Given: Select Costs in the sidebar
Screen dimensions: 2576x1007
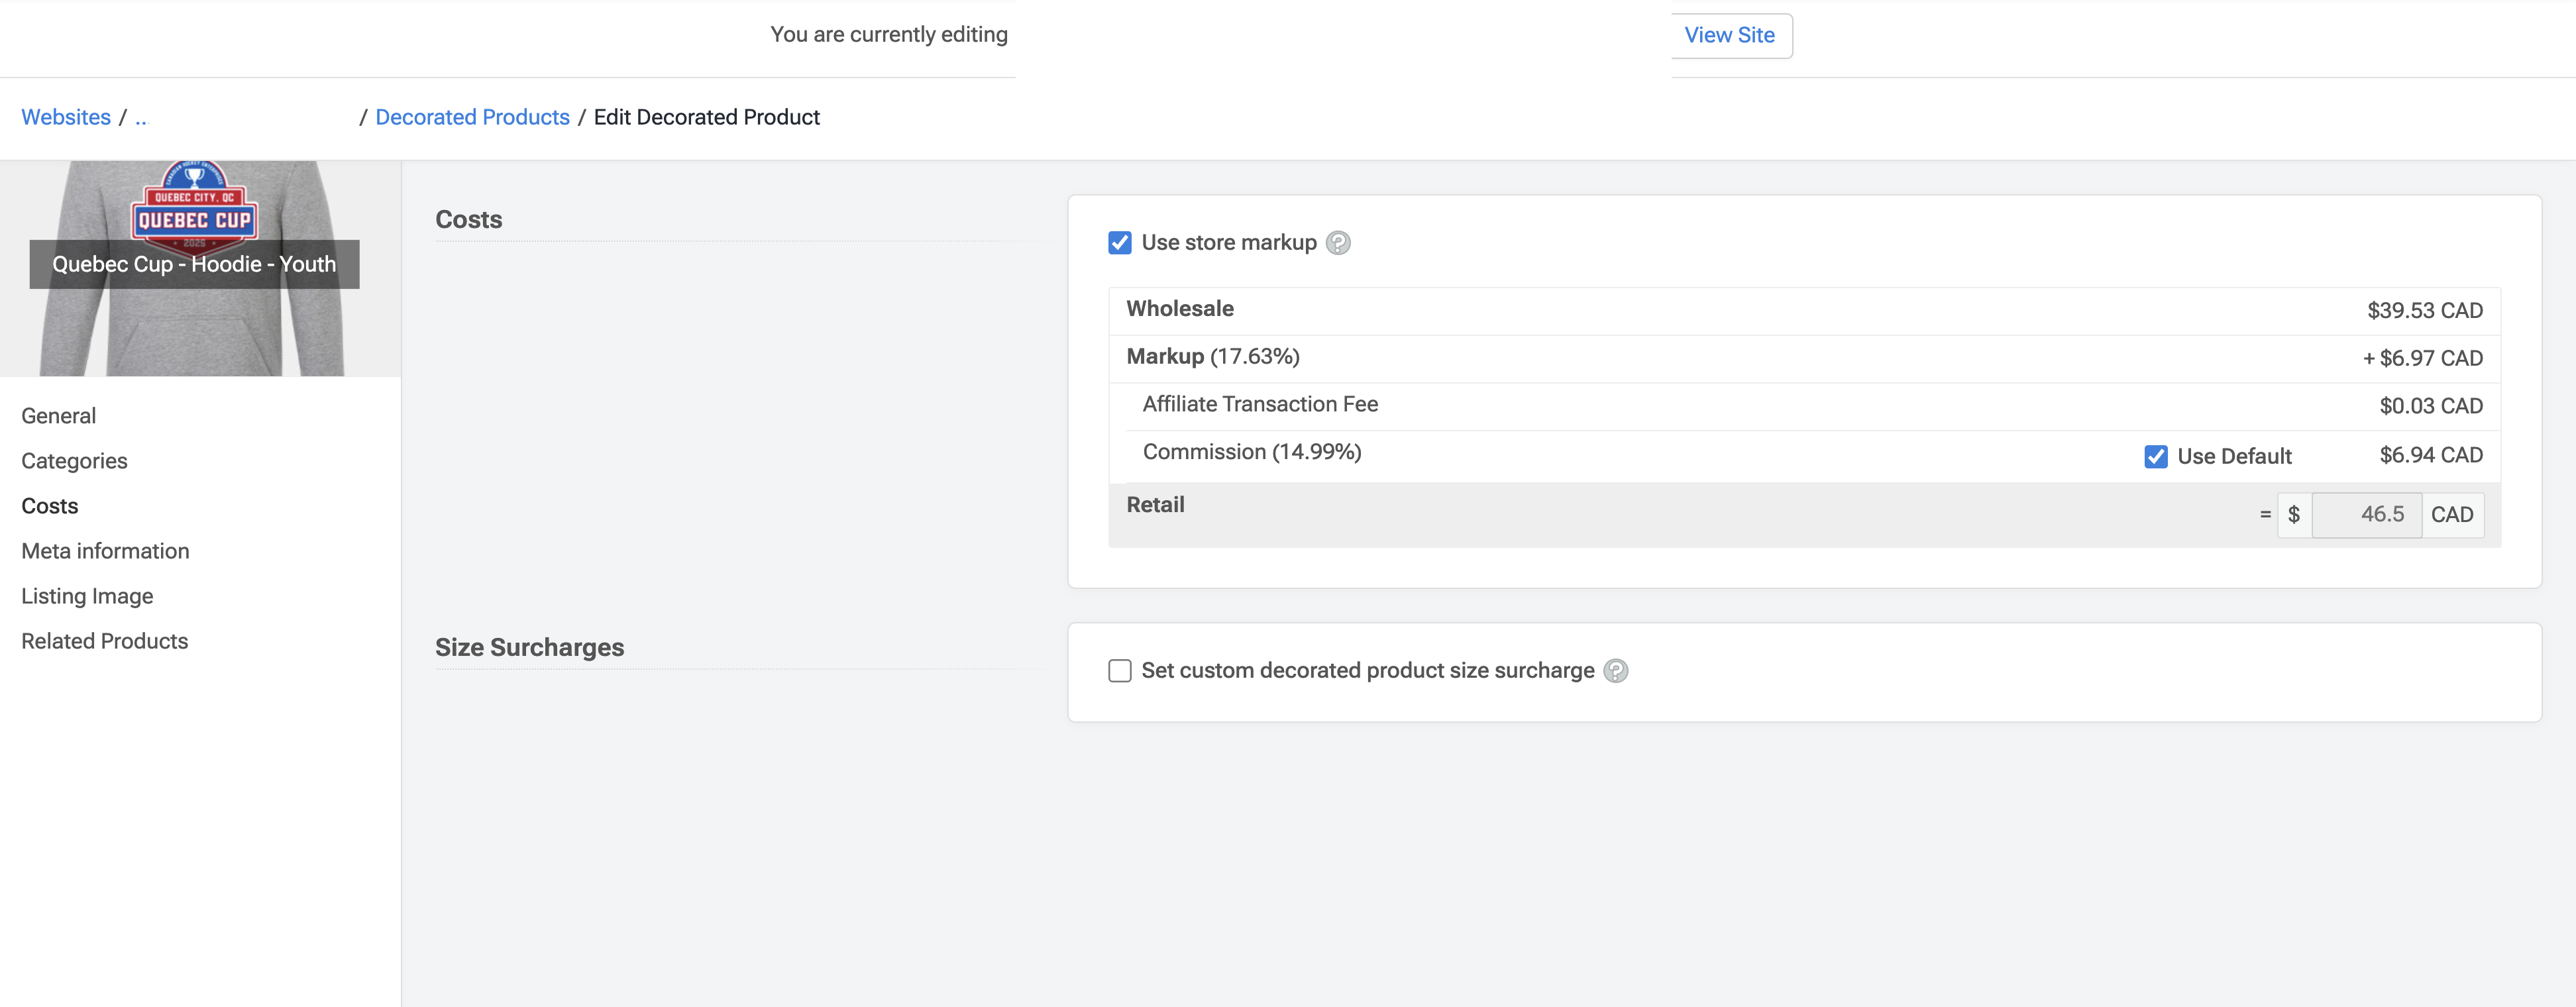Looking at the screenshot, I should pyautogui.click(x=49, y=506).
